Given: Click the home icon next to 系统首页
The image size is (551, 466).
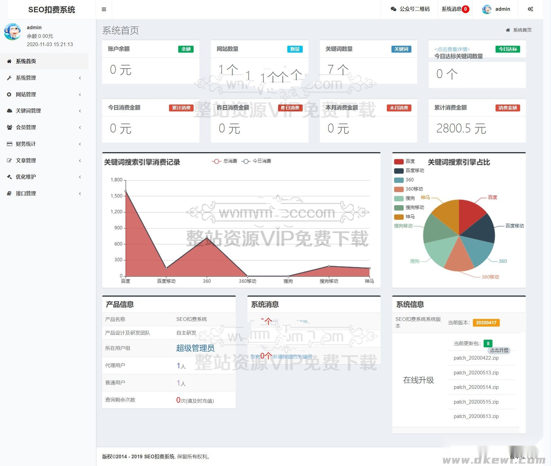Looking at the screenshot, I should (9, 61).
